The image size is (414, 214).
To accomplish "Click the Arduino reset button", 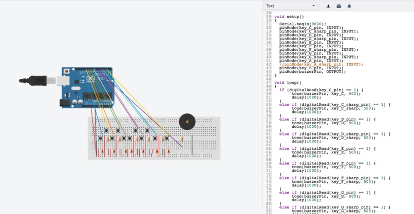I will (x=67, y=71).
